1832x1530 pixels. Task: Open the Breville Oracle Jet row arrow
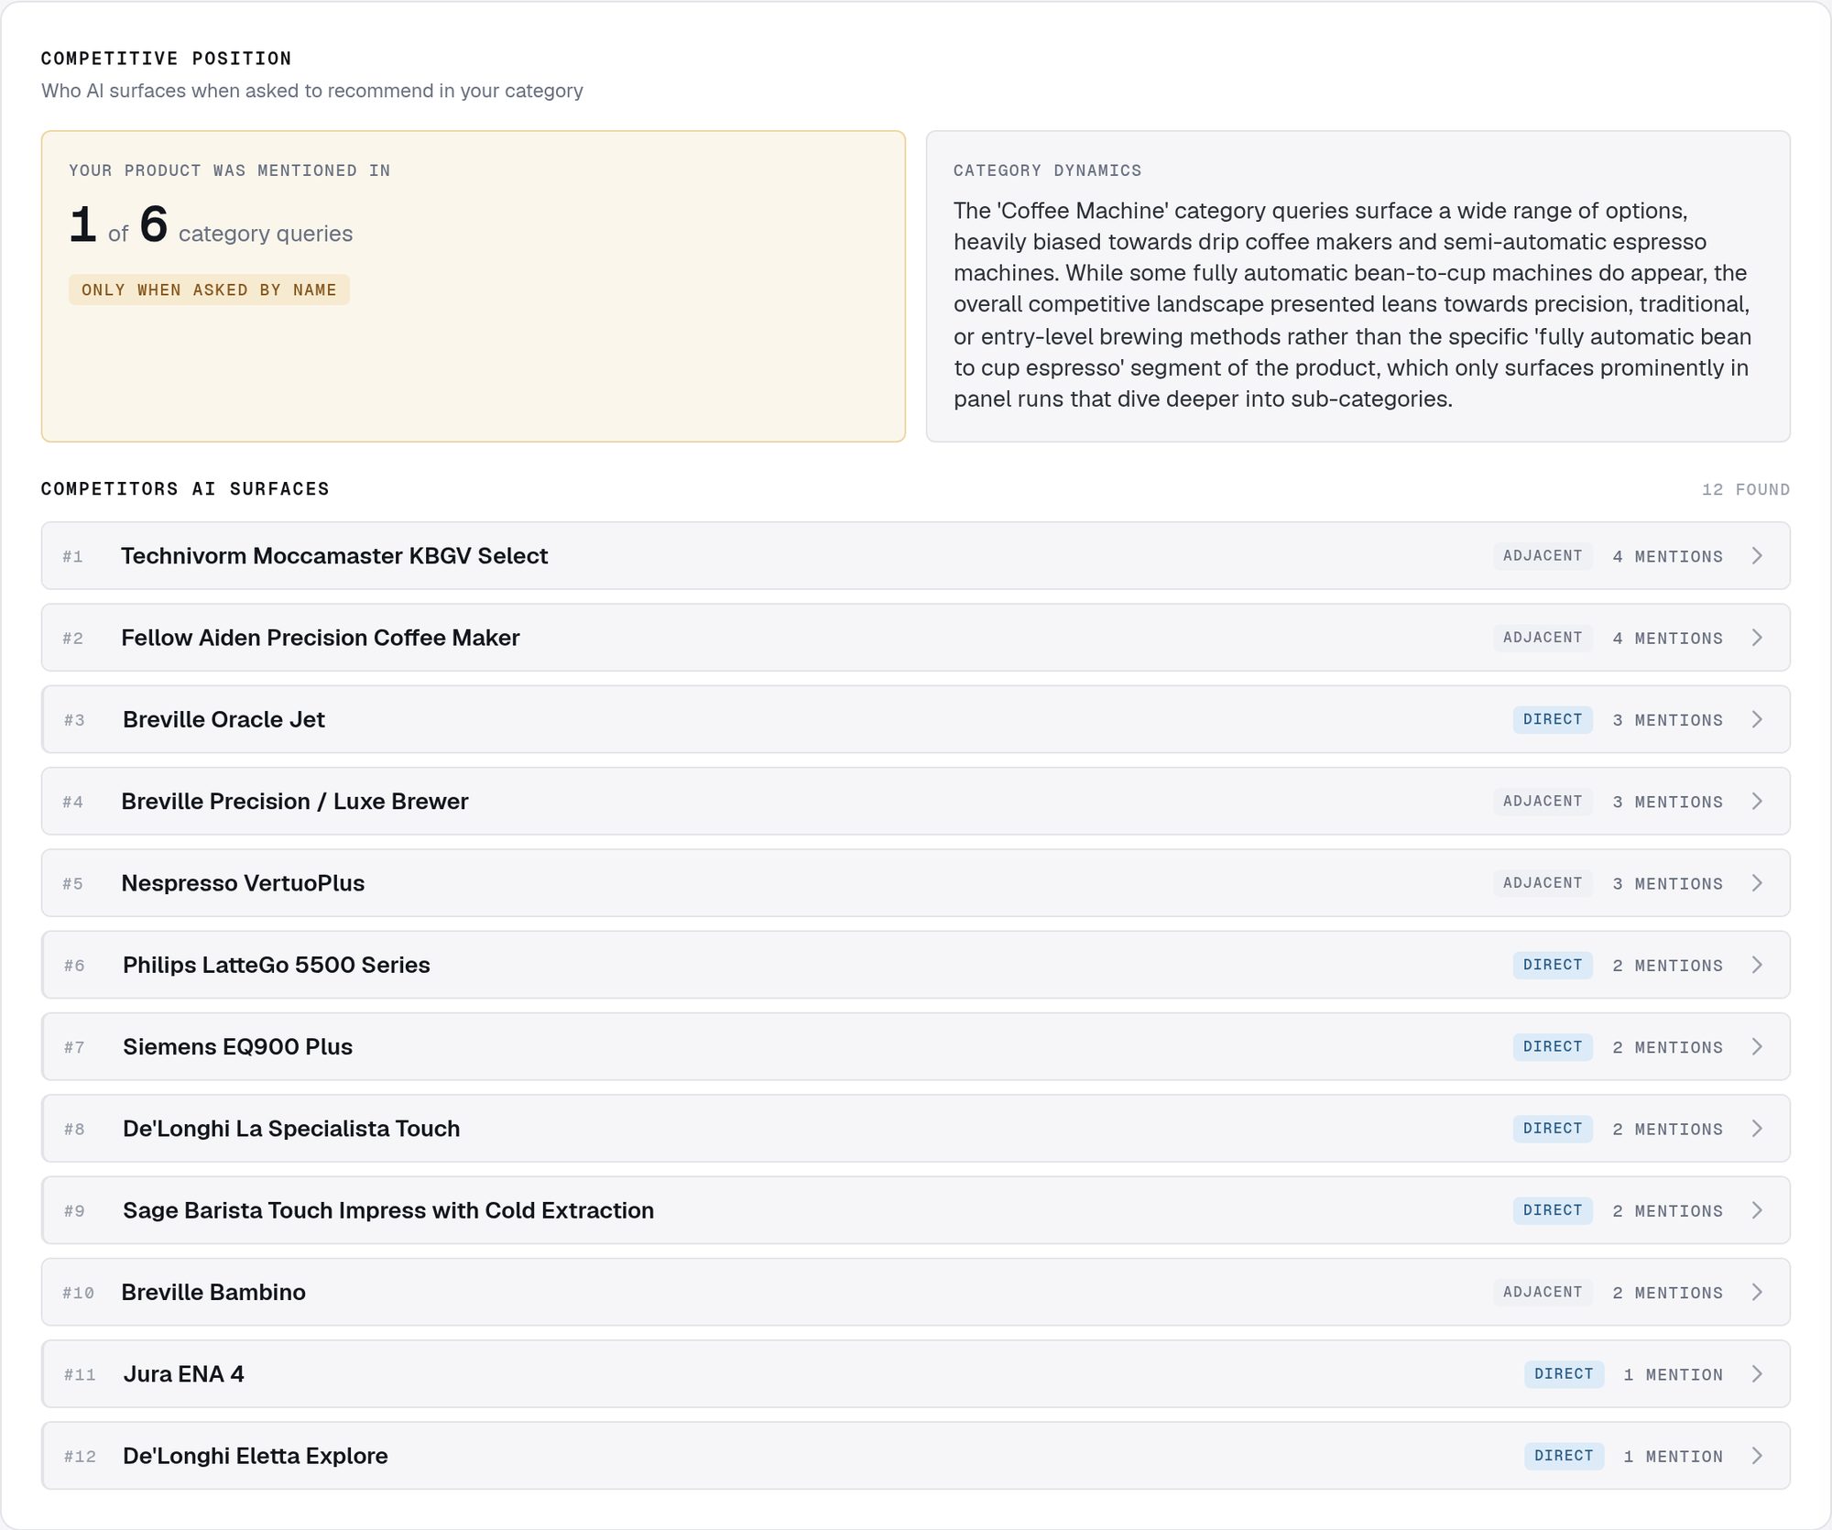tap(1757, 720)
